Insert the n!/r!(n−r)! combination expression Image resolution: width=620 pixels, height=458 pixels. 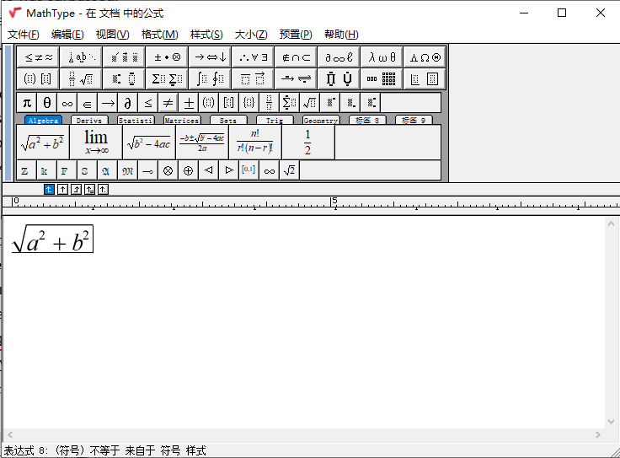(255, 142)
